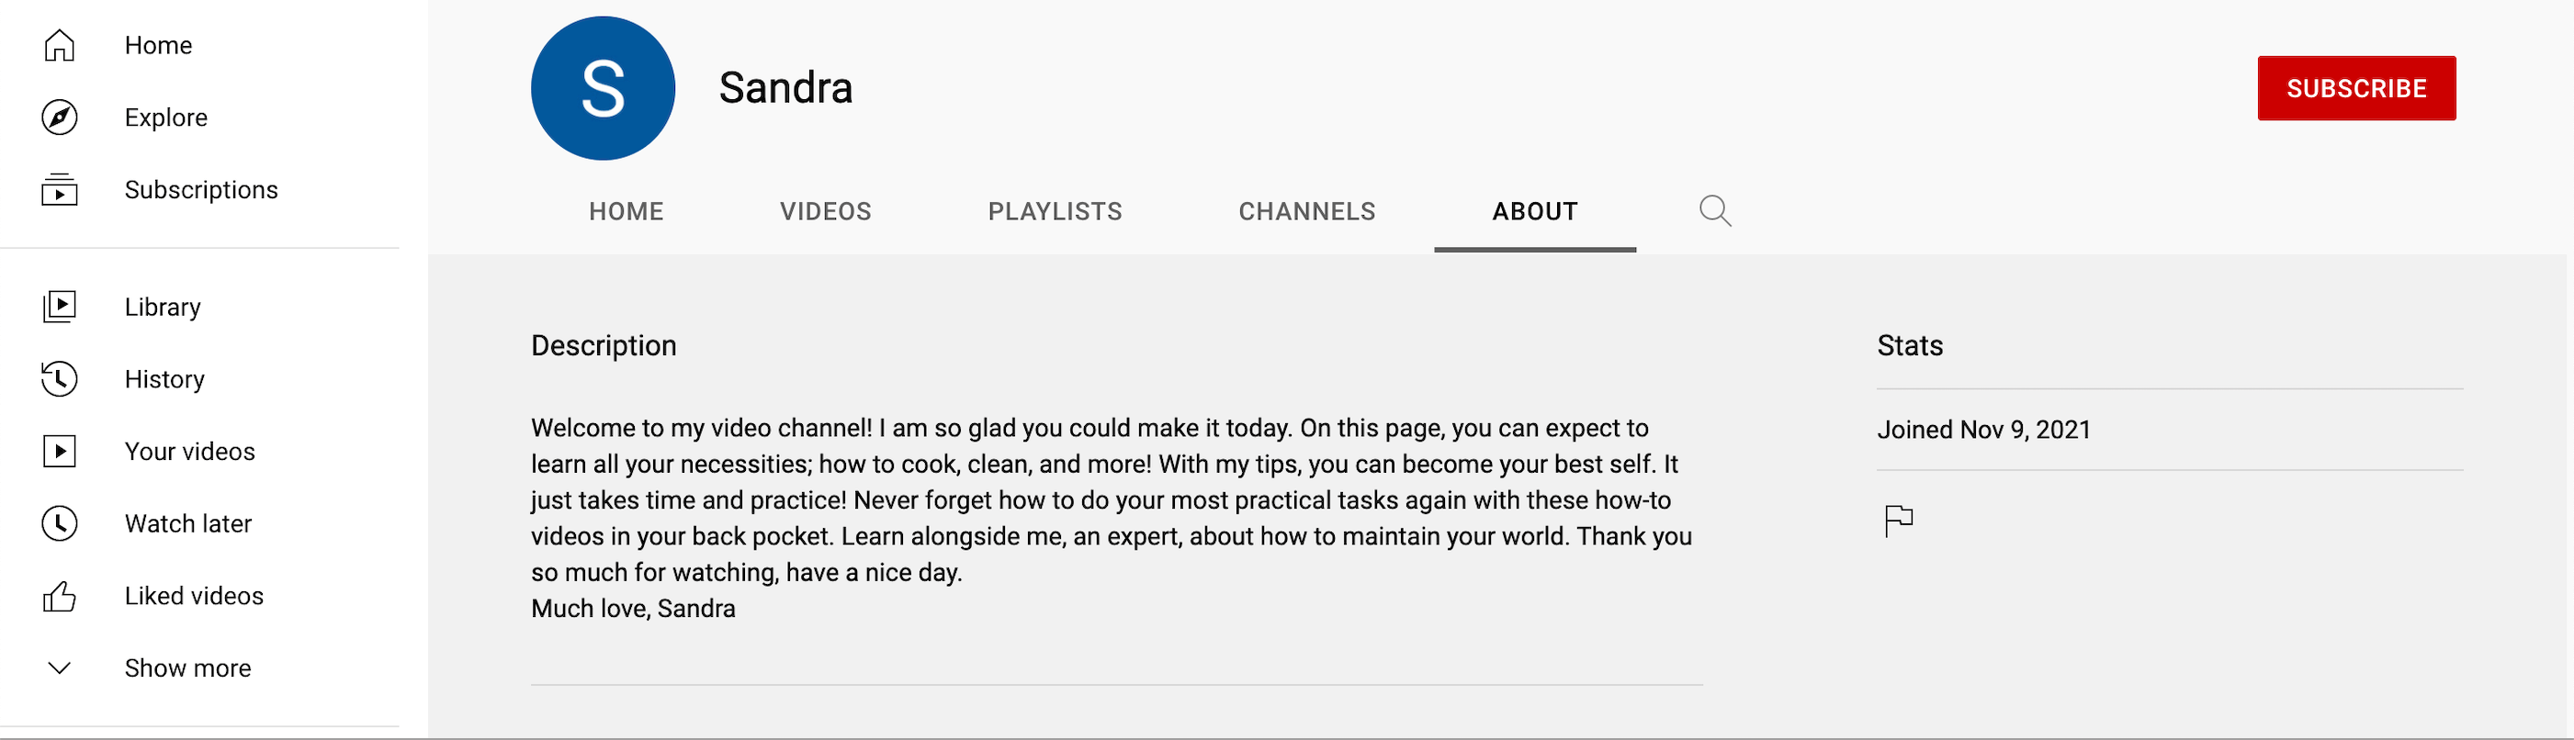
Task: Click the 'Joined Nov 9, 2021' text
Action: coord(1983,430)
